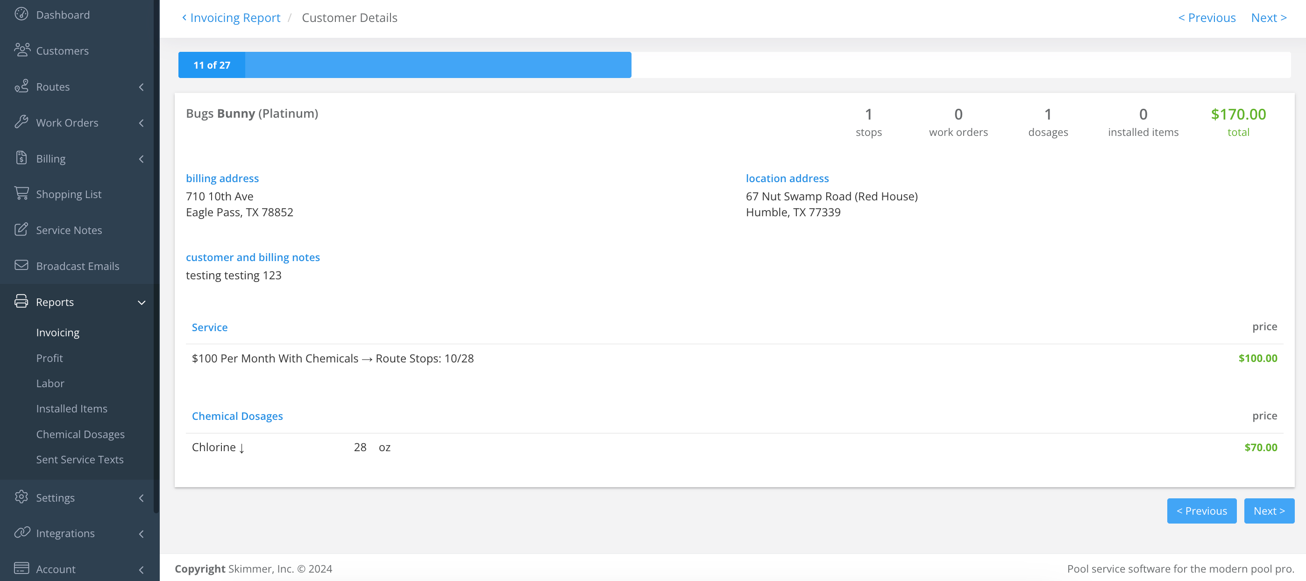
Task: Select the Invoicing report submenu item
Action: (58, 333)
